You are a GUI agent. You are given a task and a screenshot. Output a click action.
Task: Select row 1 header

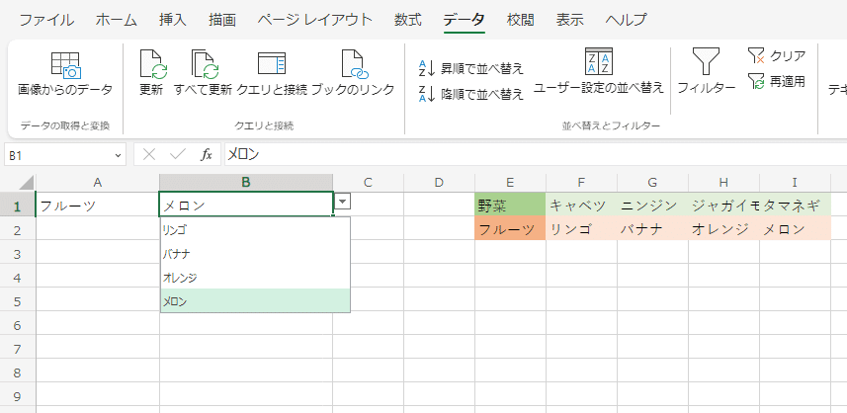pos(18,206)
